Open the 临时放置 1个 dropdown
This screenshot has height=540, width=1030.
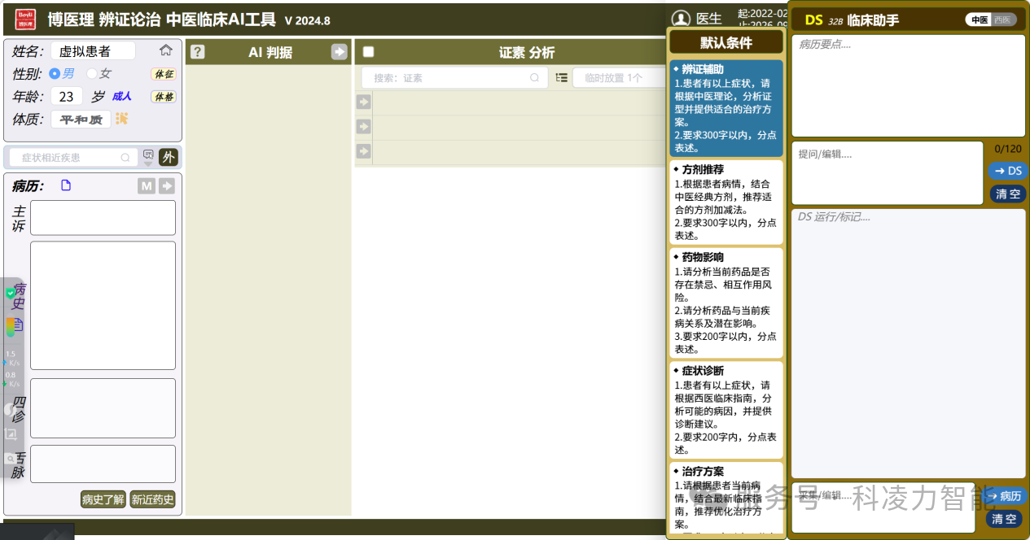click(619, 78)
